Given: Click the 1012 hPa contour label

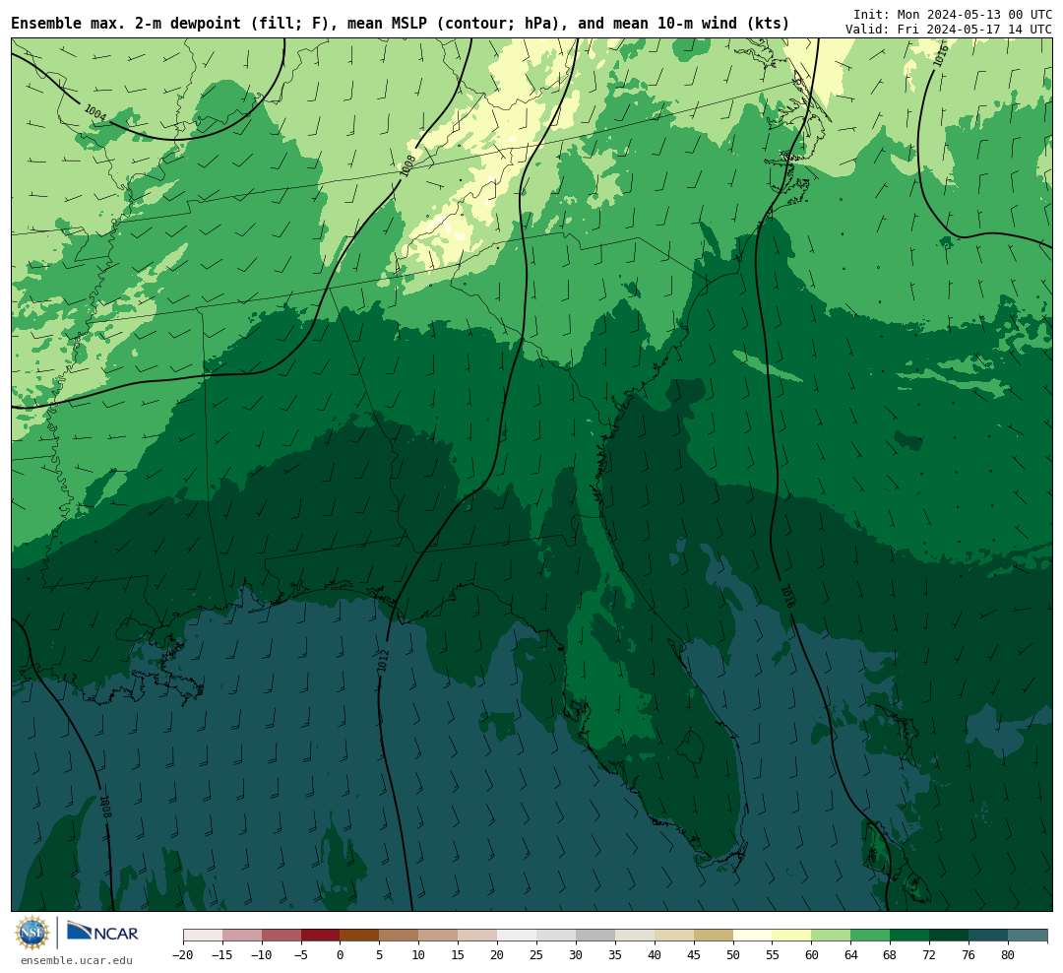Looking at the screenshot, I should [383, 662].
